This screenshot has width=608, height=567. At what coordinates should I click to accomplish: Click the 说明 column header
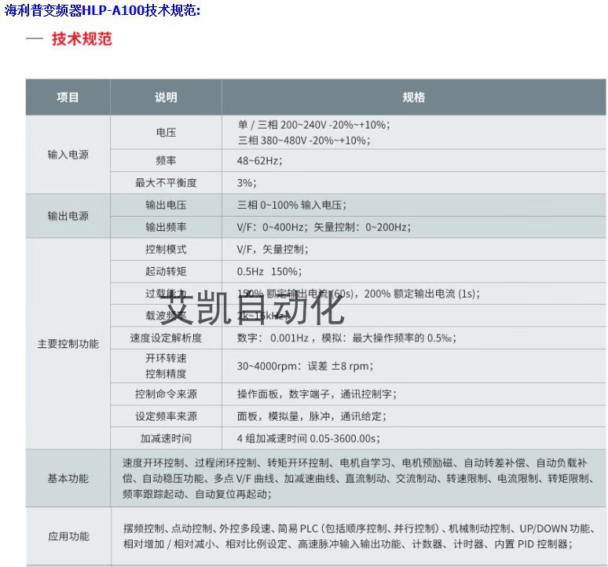click(166, 97)
